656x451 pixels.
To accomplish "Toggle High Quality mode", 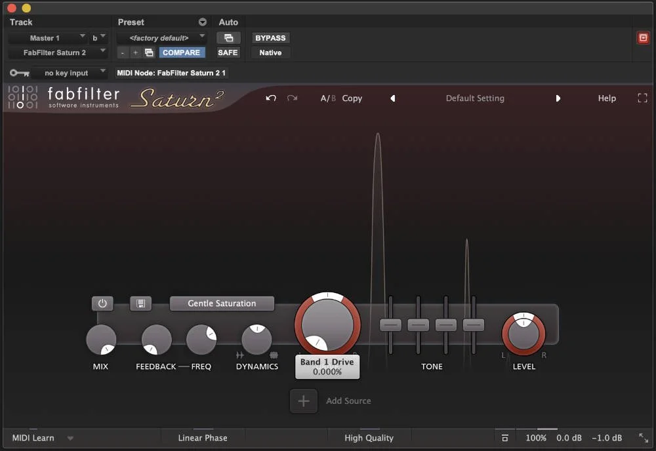I will (x=369, y=438).
